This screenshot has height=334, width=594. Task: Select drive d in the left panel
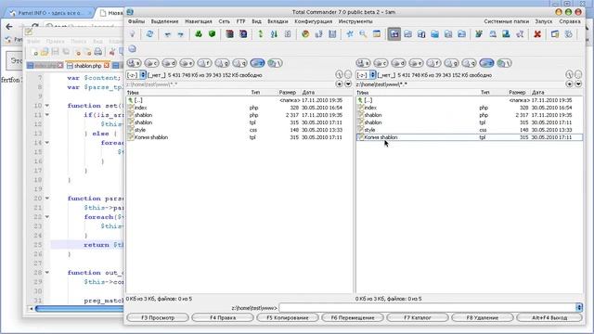pos(169,63)
